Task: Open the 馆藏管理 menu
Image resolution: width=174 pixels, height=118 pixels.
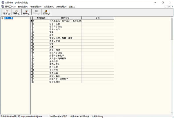Action: click(36, 6)
